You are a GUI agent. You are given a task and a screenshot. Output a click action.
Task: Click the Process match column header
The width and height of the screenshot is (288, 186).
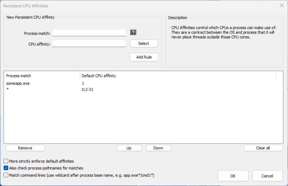tap(18, 76)
